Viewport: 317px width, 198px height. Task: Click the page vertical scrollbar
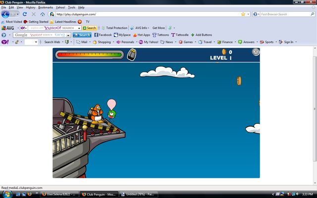[315, 109]
